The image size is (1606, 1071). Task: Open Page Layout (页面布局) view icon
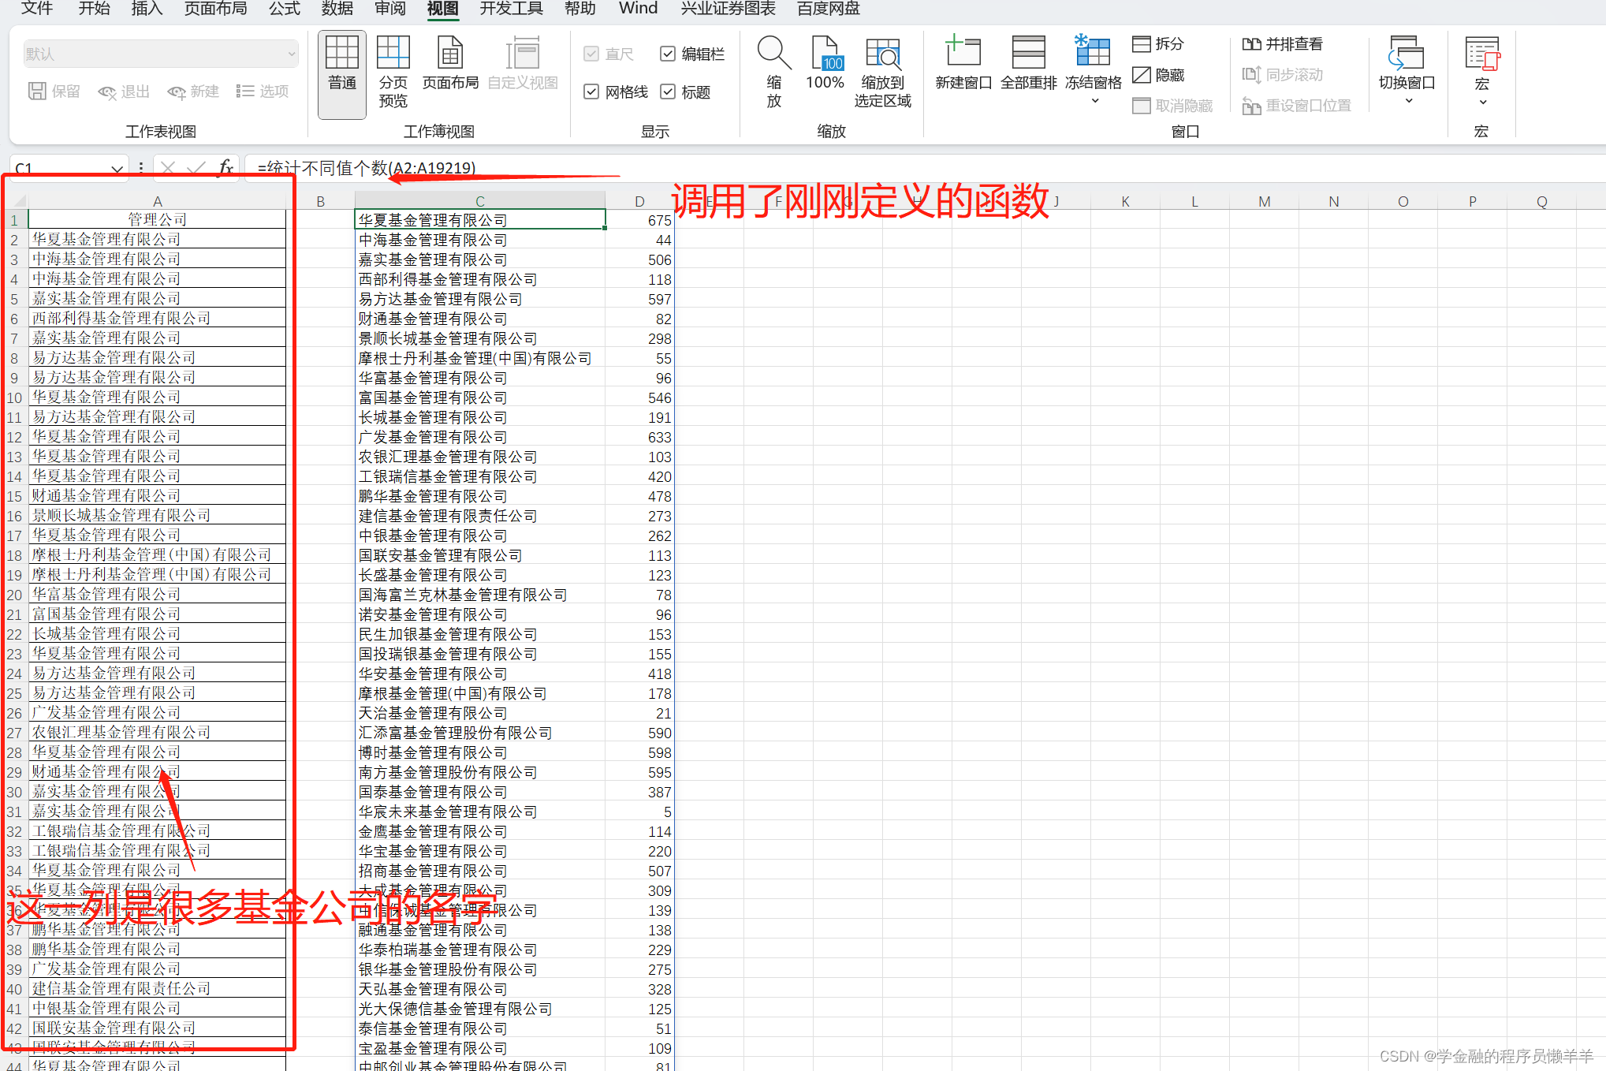450,65
